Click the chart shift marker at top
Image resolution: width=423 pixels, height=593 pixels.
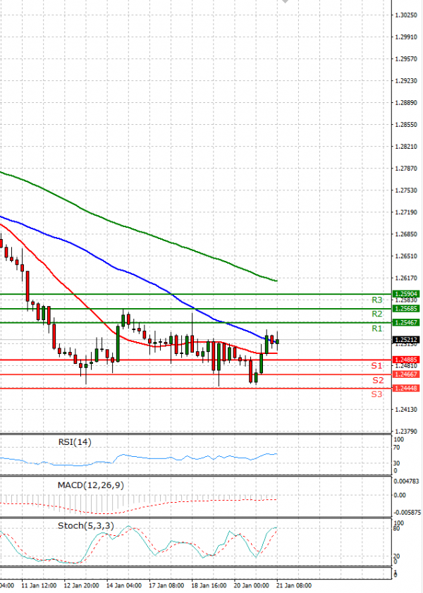click(x=285, y=1)
